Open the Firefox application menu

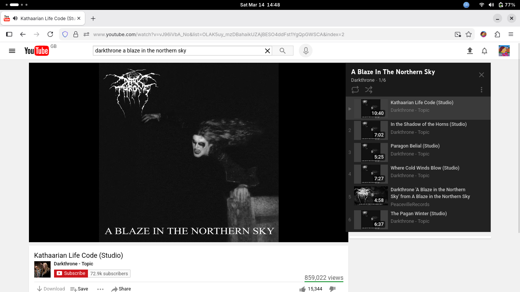coord(511,34)
